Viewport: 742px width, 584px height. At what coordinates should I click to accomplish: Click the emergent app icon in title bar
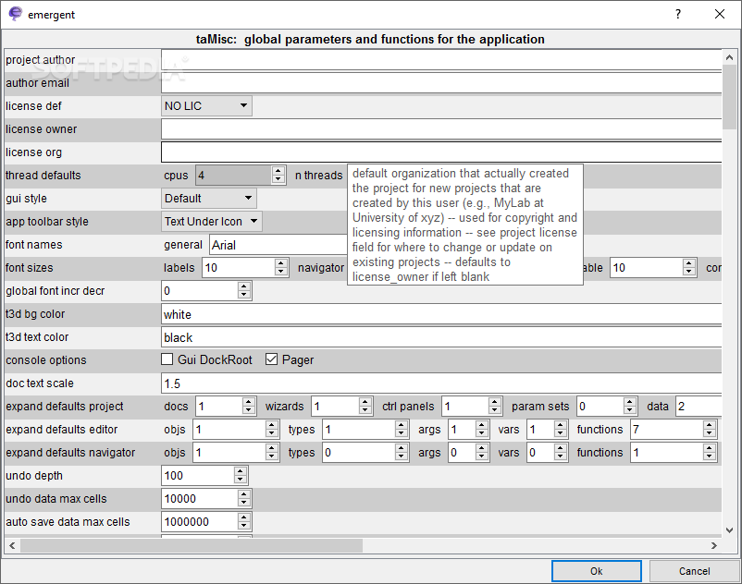coord(15,14)
